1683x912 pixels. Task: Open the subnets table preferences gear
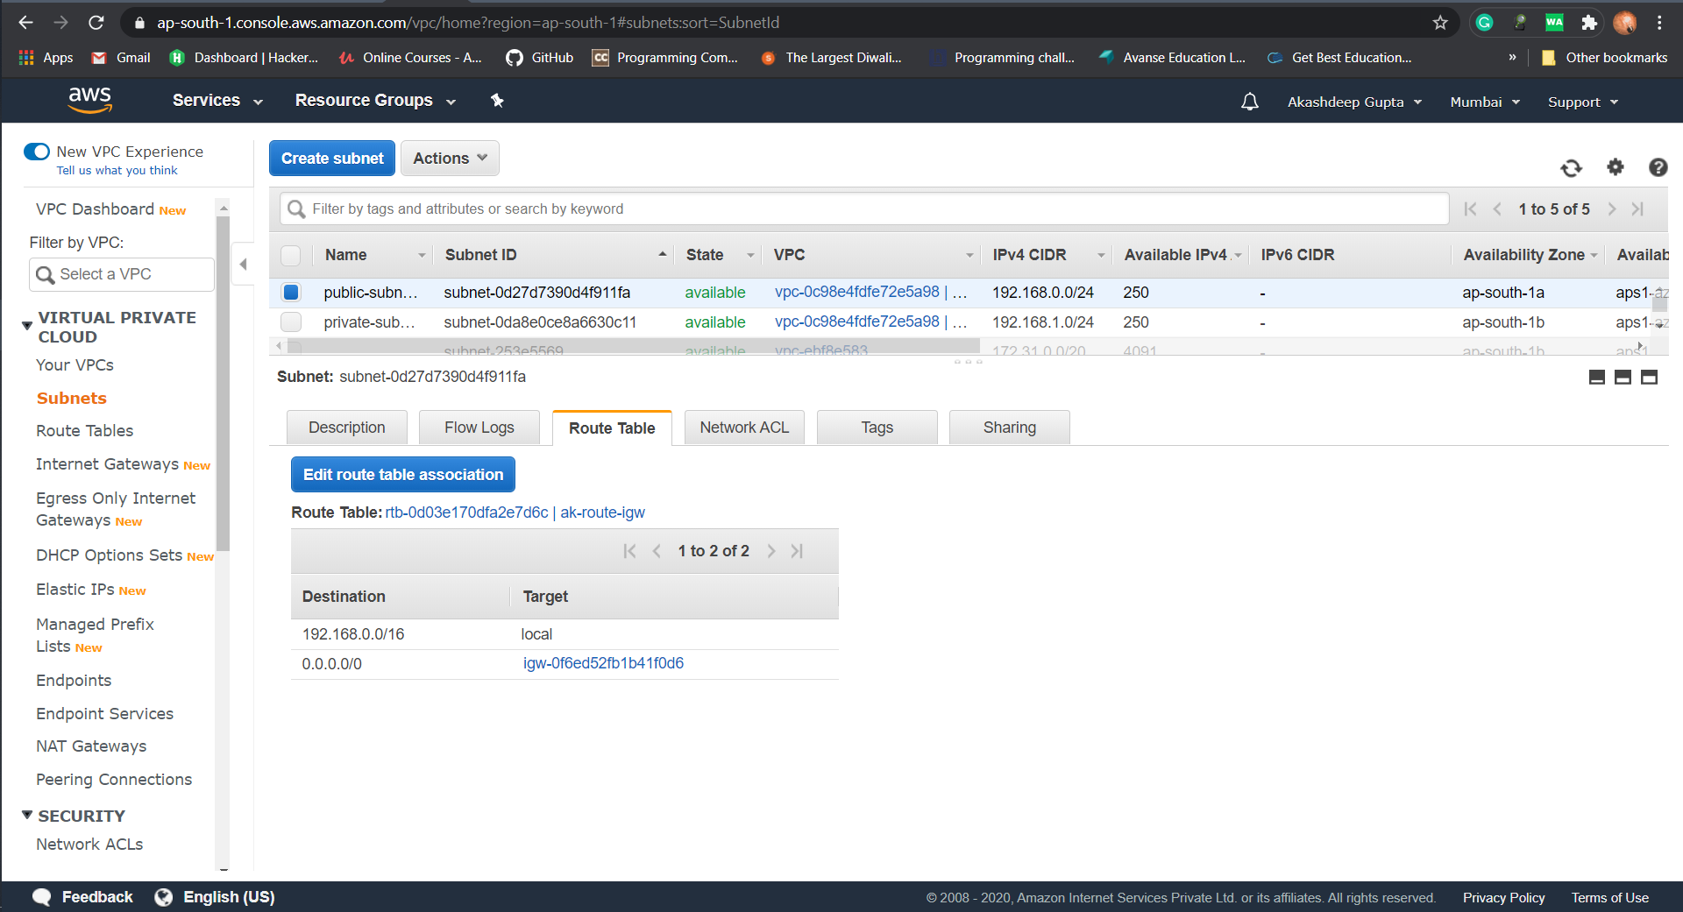coord(1616,167)
